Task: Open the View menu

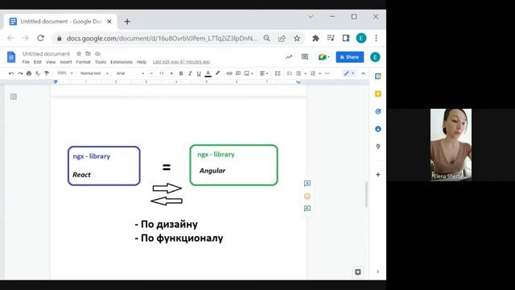Action: click(51, 62)
